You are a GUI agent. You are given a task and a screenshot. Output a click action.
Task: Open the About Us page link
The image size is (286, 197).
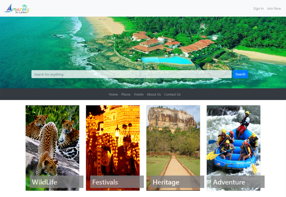[x=154, y=95]
